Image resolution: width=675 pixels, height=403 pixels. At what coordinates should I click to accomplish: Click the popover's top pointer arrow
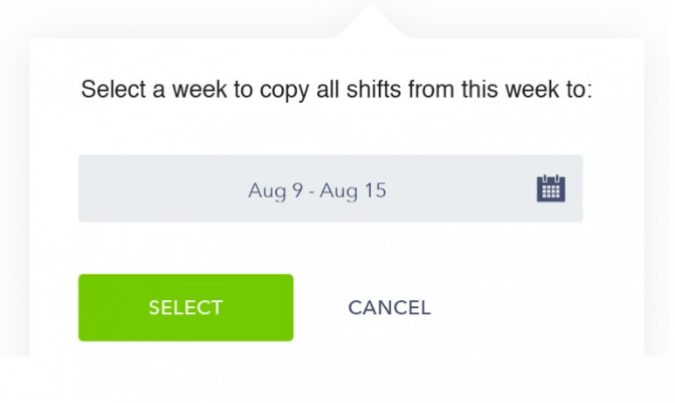(370, 22)
